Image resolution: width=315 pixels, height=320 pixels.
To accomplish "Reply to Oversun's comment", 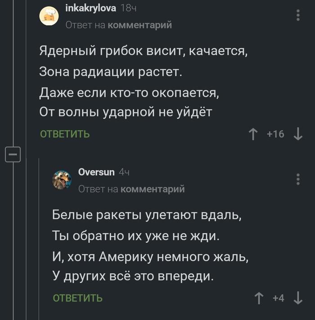I will coord(78,298).
